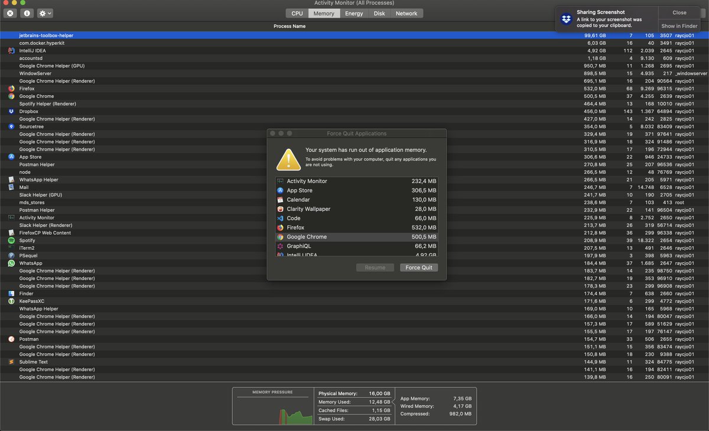
Task: Click the GraphiQL icon in Force Quit dialog
Action: tap(281, 246)
